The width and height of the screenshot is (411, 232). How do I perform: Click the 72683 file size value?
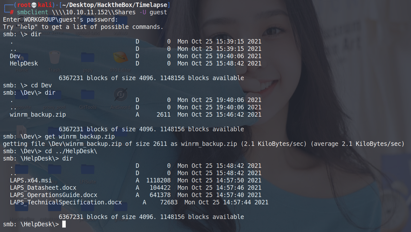pyautogui.click(x=169, y=202)
